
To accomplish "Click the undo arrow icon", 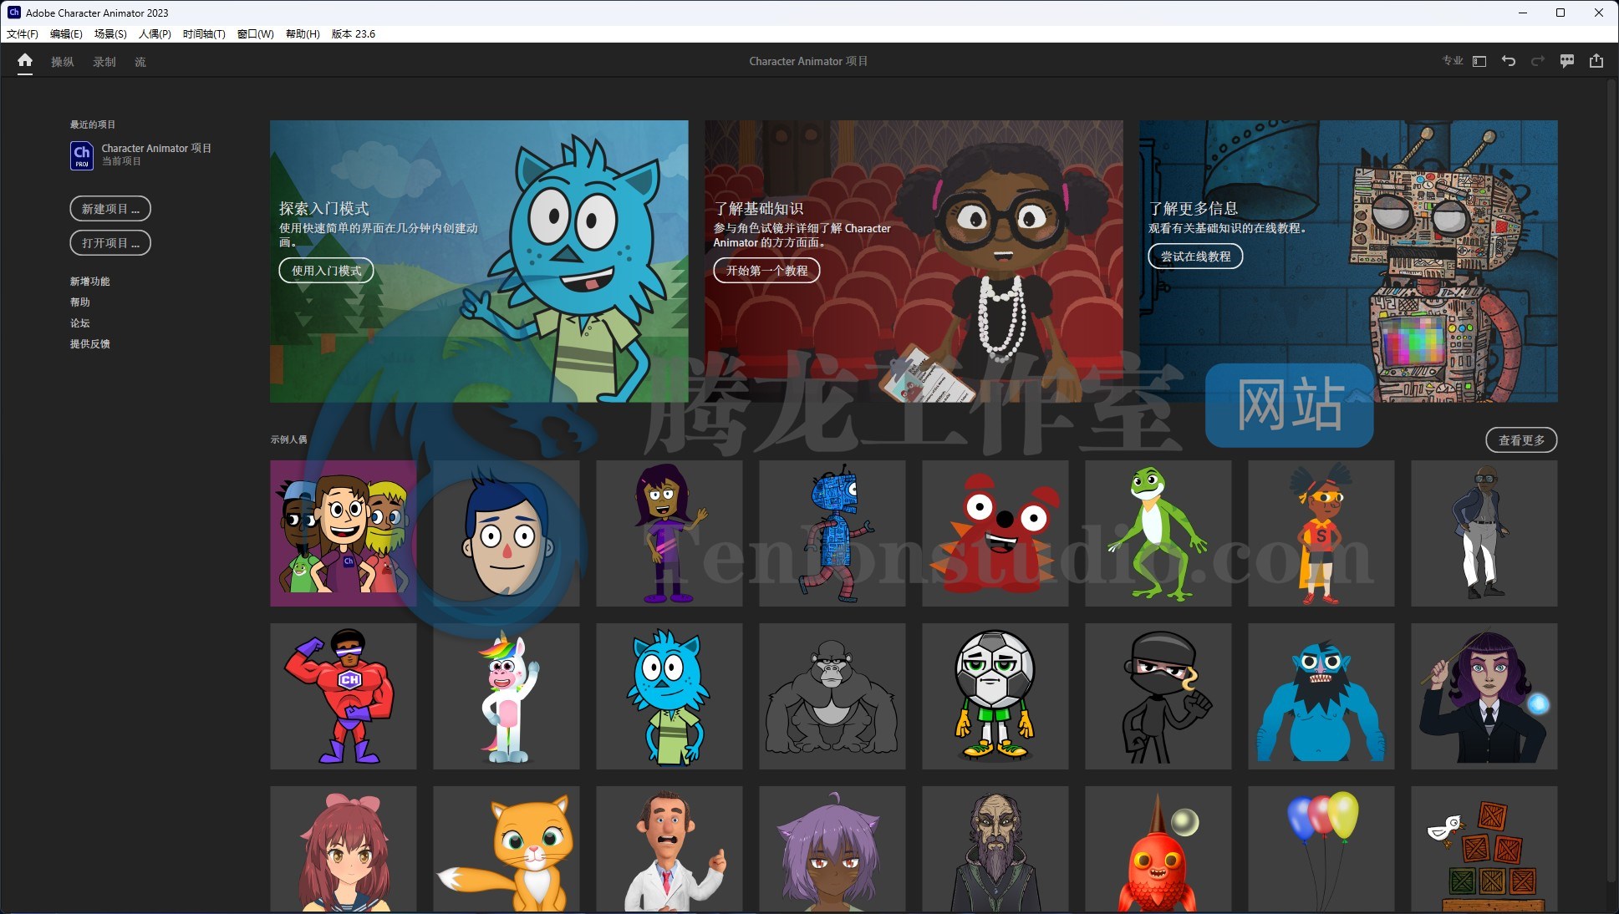I will (1509, 61).
